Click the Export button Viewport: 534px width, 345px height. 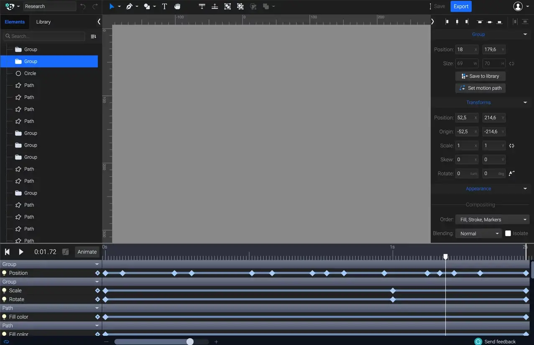coord(461,6)
